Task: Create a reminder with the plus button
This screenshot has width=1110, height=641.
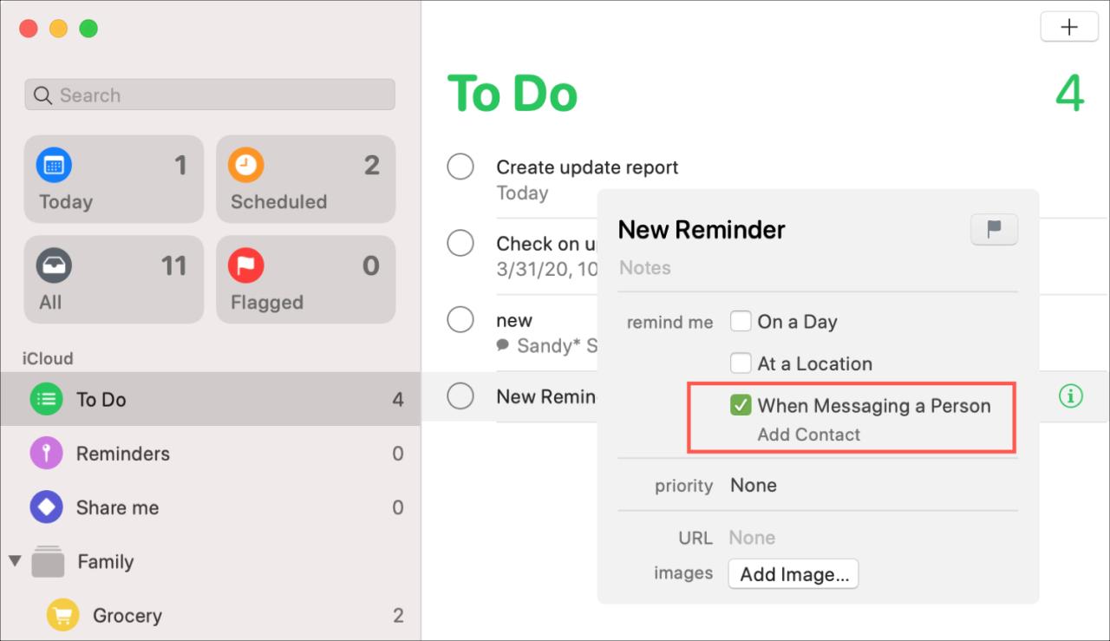Action: [1069, 26]
